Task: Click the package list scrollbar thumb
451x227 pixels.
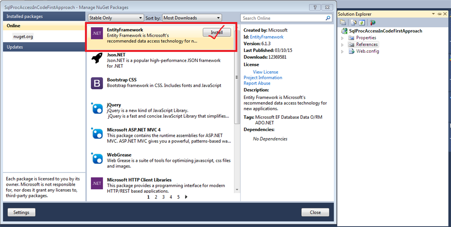Action: 237,77
